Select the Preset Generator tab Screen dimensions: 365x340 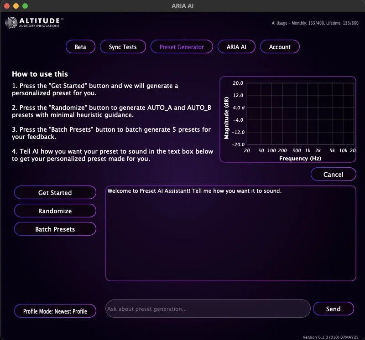(x=182, y=46)
